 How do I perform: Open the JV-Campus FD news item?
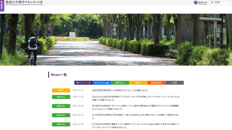coord(135,126)
